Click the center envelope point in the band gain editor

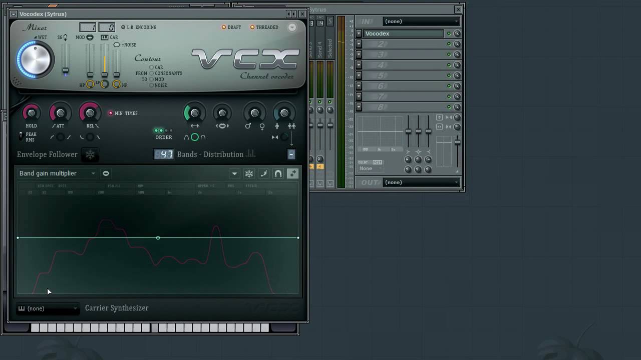click(158, 238)
